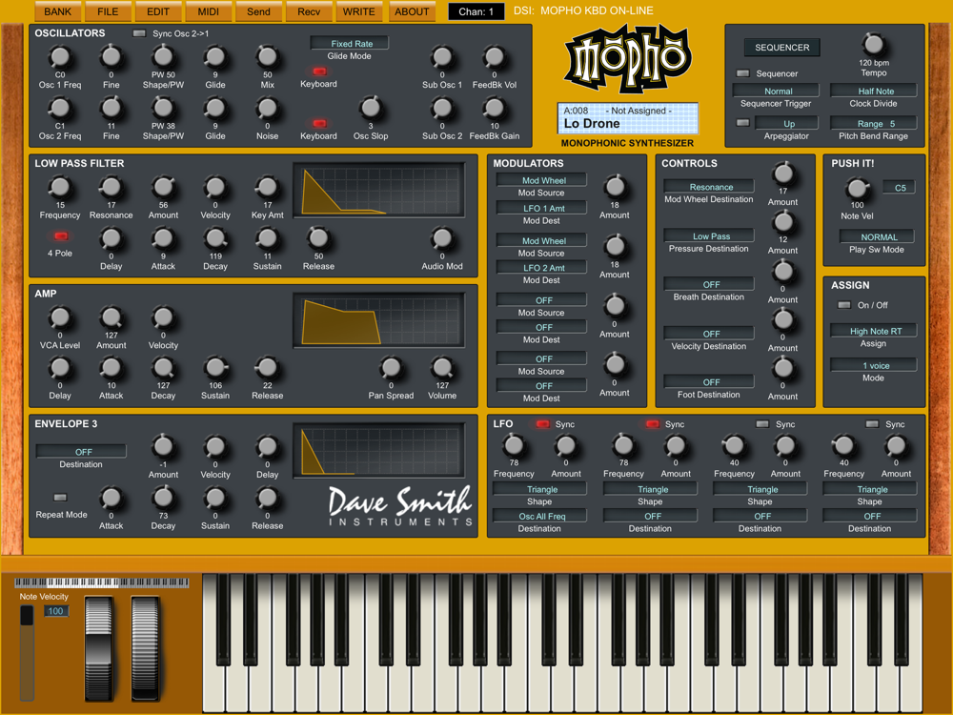This screenshot has width=953, height=715.
Task: Click the VCA Level knob
Action: pyautogui.click(x=59, y=317)
